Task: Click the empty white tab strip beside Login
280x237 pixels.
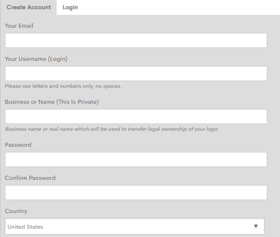Action: [179, 7]
